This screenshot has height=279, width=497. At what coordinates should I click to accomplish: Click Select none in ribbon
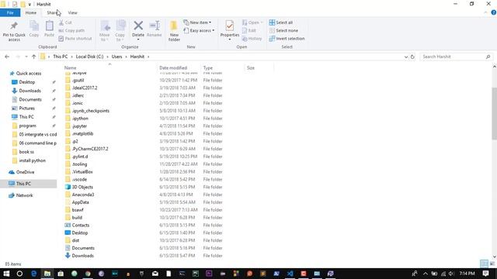[x=283, y=30]
